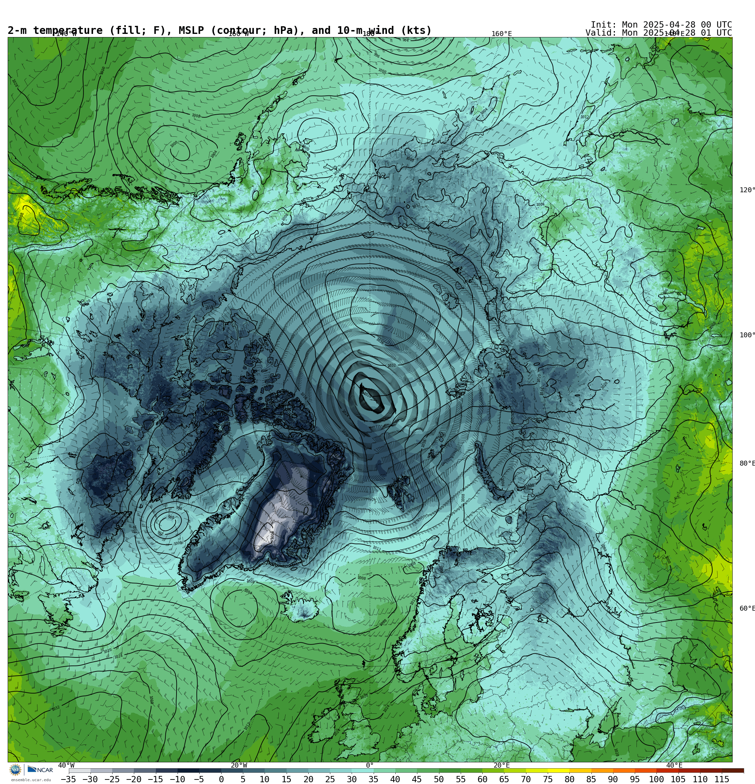Click the 80°E label on right edge
This screenshot has height=784, width=755.
coord(747,463)
